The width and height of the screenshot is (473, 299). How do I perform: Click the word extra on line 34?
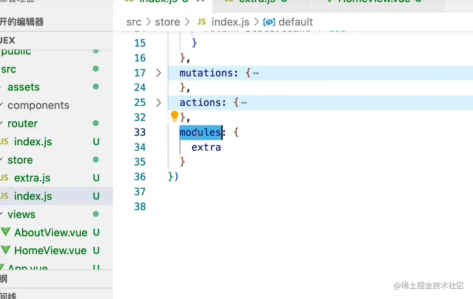[x=206, y=147]
